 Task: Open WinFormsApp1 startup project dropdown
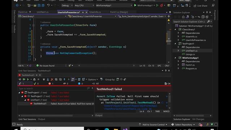pyautogui.click(x=114, y=5)
